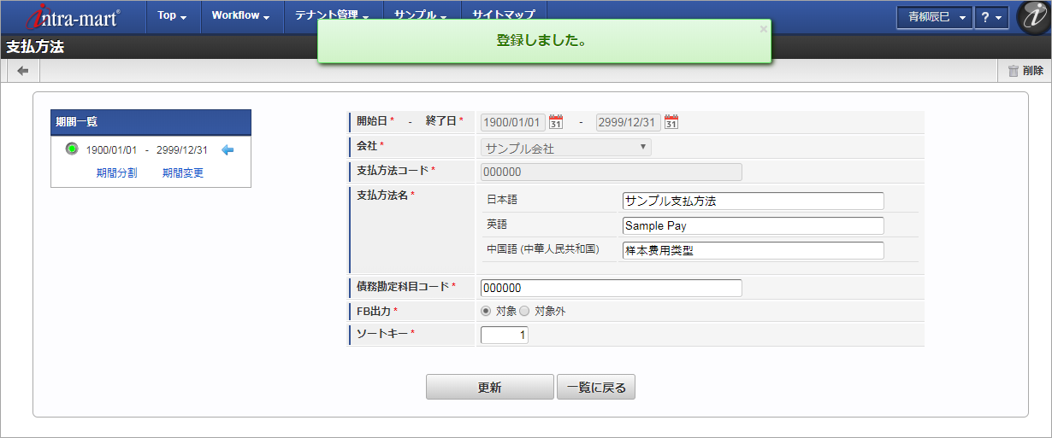Click the ソートキー input field
Viewport: 1052px width, 438px height.
coord(505,335)
